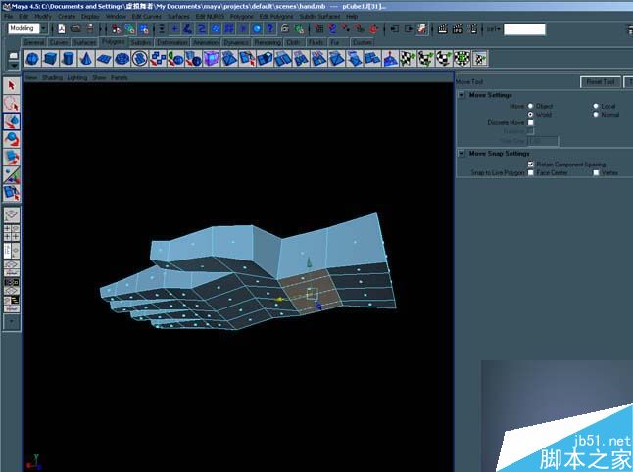This screenshot has width=633, height=472.
Task: Click the purple translucent cube shelf icon
Action: (211, 58)
